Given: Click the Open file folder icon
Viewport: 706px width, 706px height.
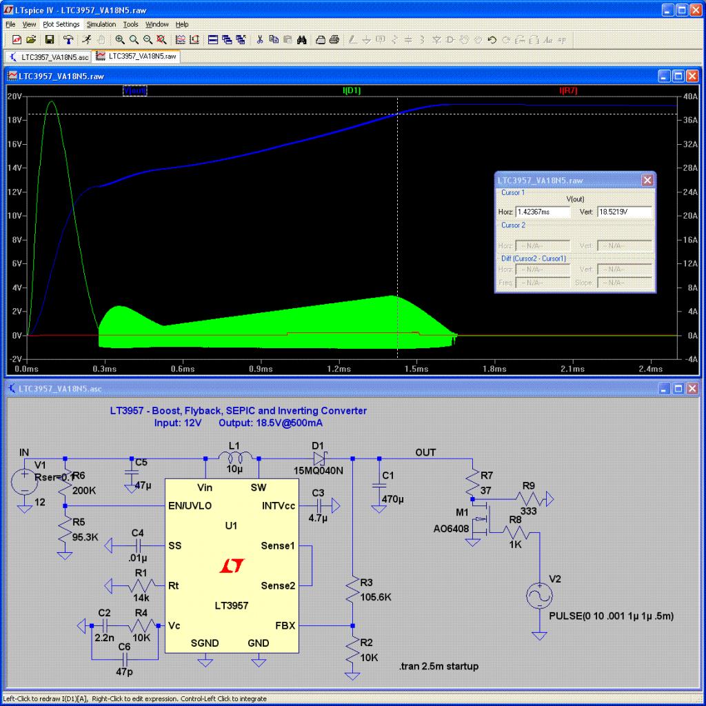Looking at the screenshot, I should point(31,39).
